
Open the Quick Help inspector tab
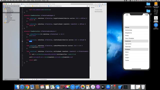(99, 6)
